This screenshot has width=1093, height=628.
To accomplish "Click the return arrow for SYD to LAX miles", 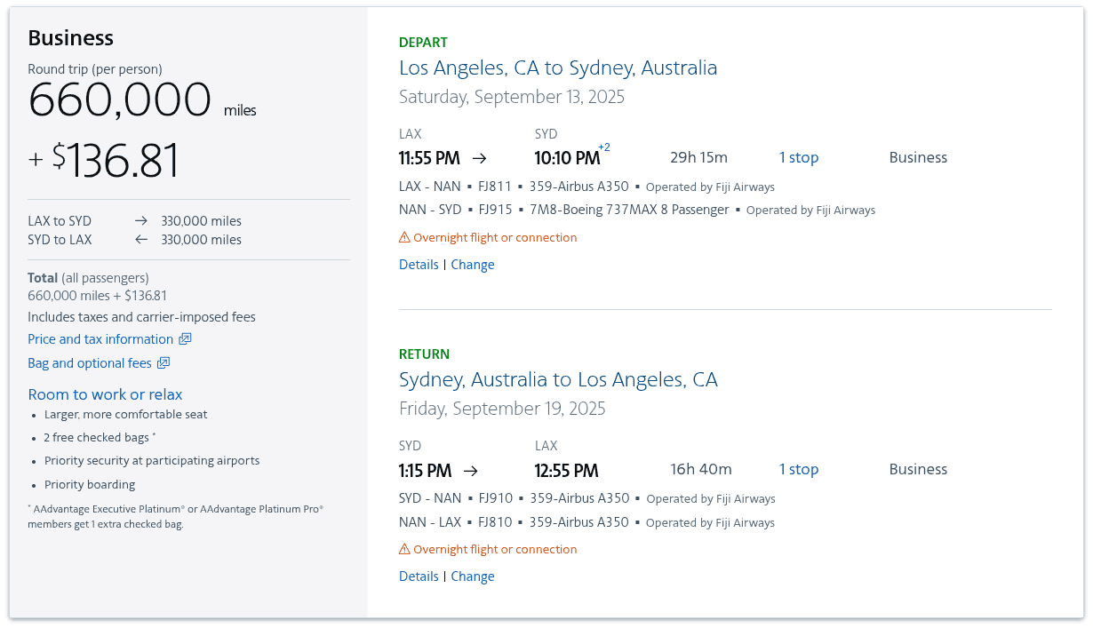I will pos(141,239).
